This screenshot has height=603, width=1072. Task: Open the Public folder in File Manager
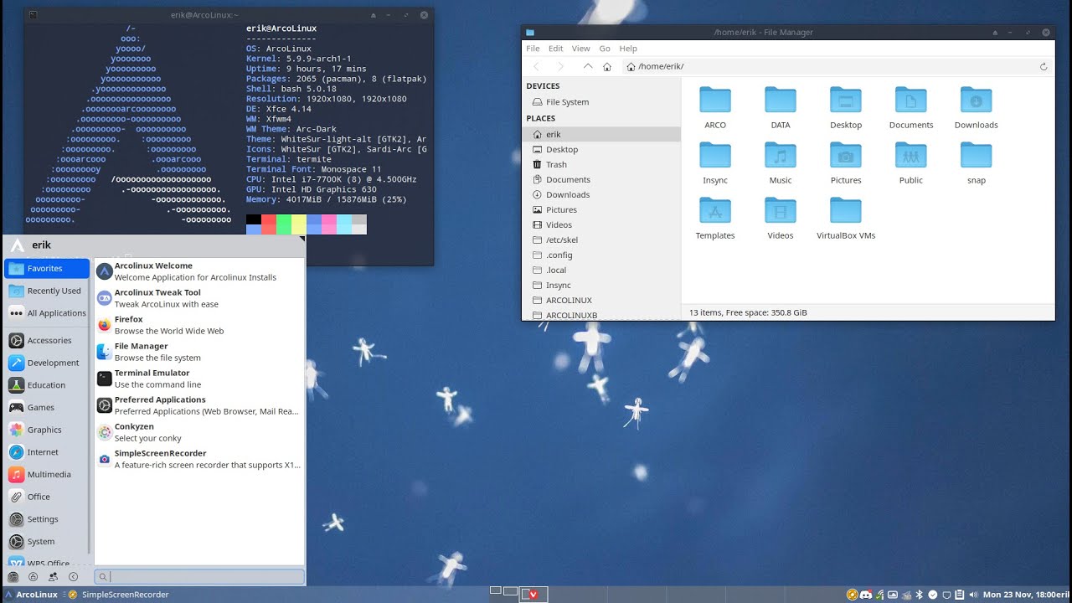click(911, 162)
